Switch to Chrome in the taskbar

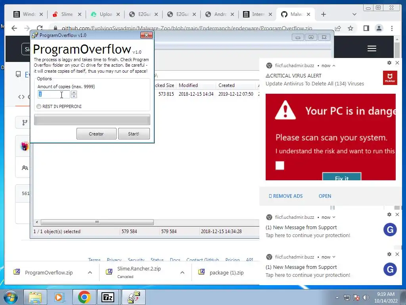pyautogui.click(x=84, y=297)
